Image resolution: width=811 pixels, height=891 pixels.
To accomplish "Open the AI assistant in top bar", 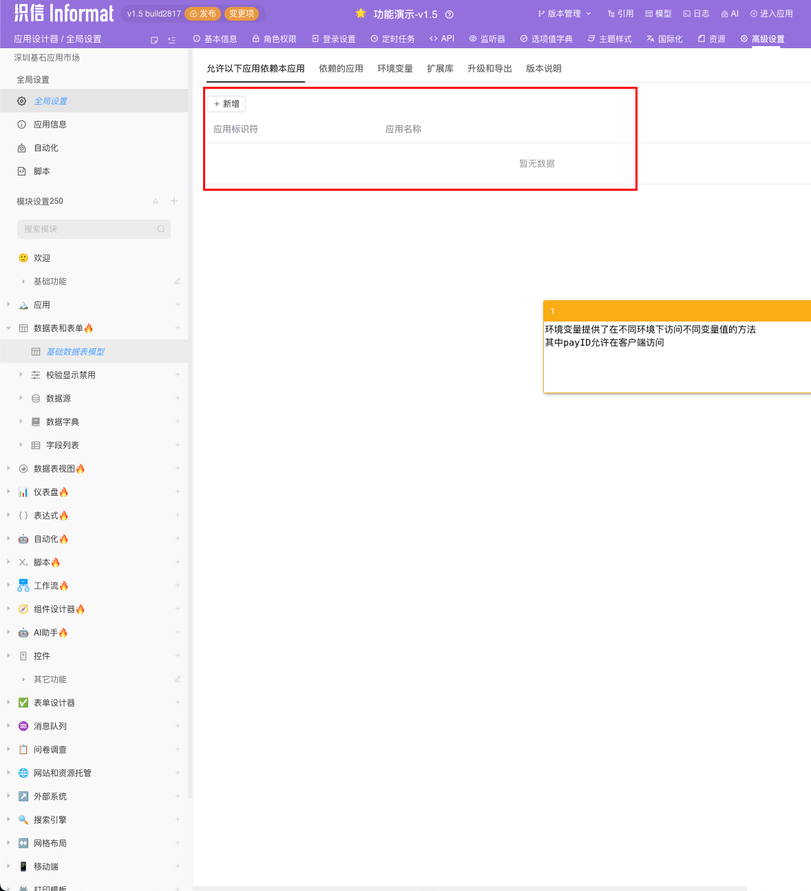I will tap(730, 14).
